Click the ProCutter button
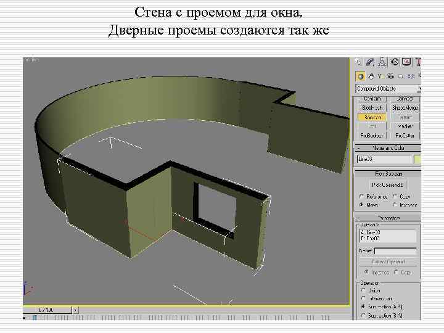 [405, 136]
